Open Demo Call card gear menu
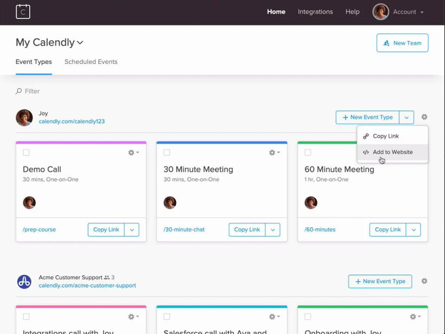445x334 pixels. (x=133, y=152)
